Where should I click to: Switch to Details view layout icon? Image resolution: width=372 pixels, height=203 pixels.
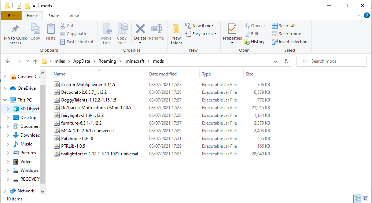click(357, 199)
